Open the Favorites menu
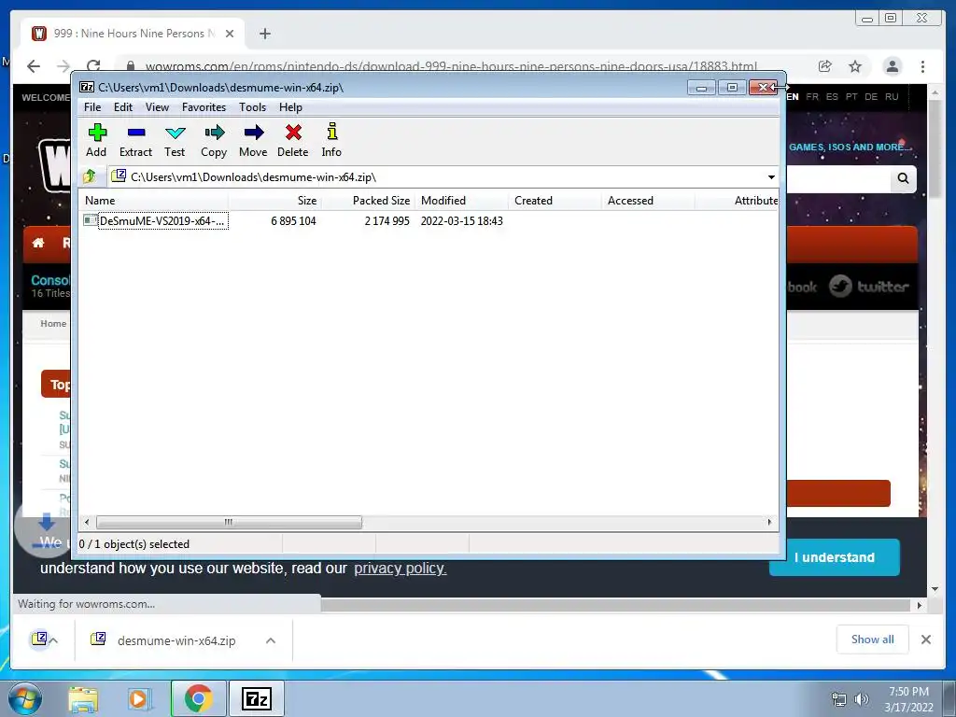 204,107
